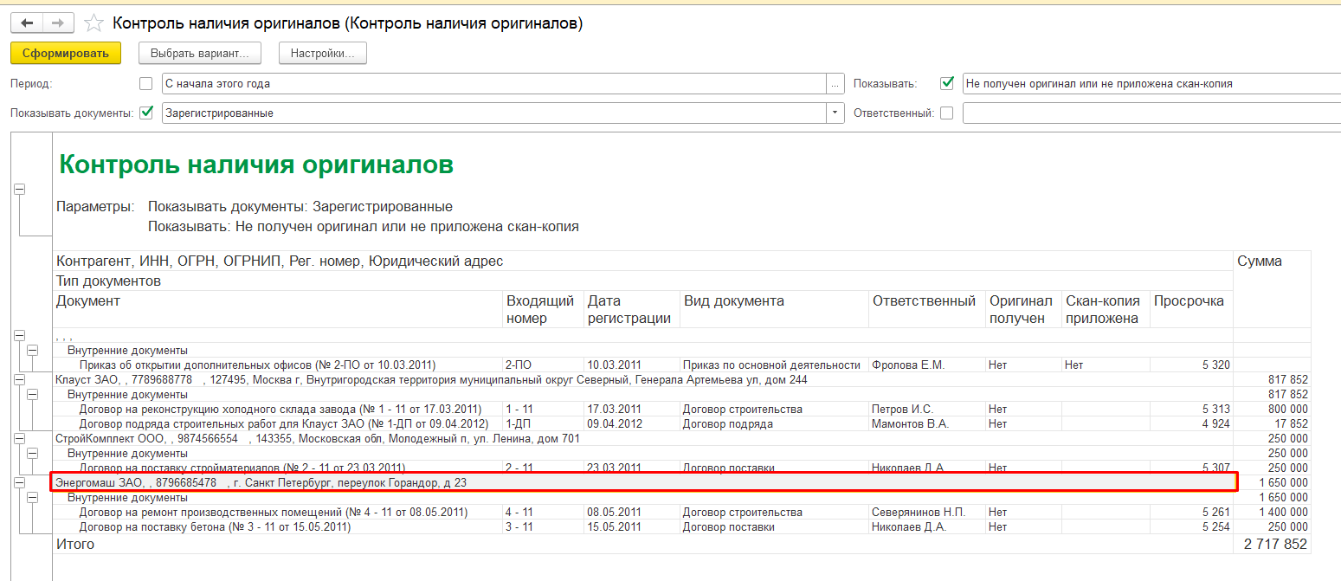Go forward with the right arrow button
The image size is (1341, 581).
58,23
